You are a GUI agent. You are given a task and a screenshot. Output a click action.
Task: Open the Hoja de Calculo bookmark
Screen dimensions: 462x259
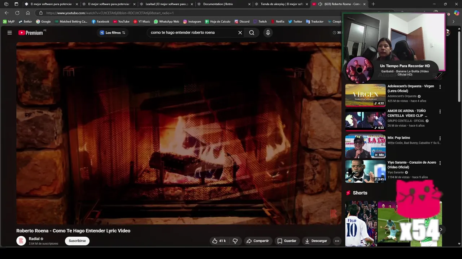(x=218, y=22)
